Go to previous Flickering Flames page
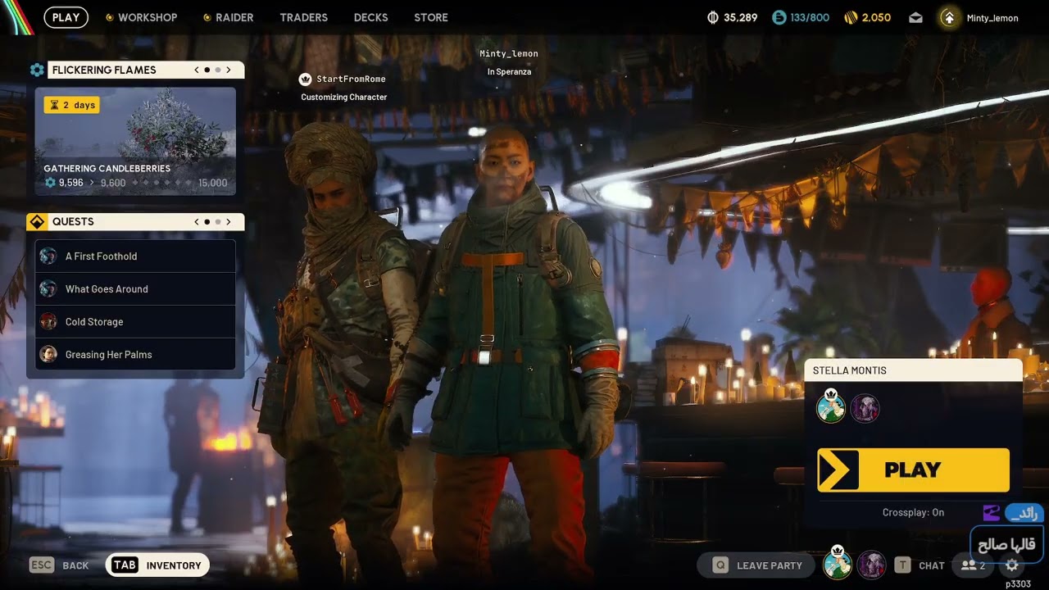 click(197, 70)
